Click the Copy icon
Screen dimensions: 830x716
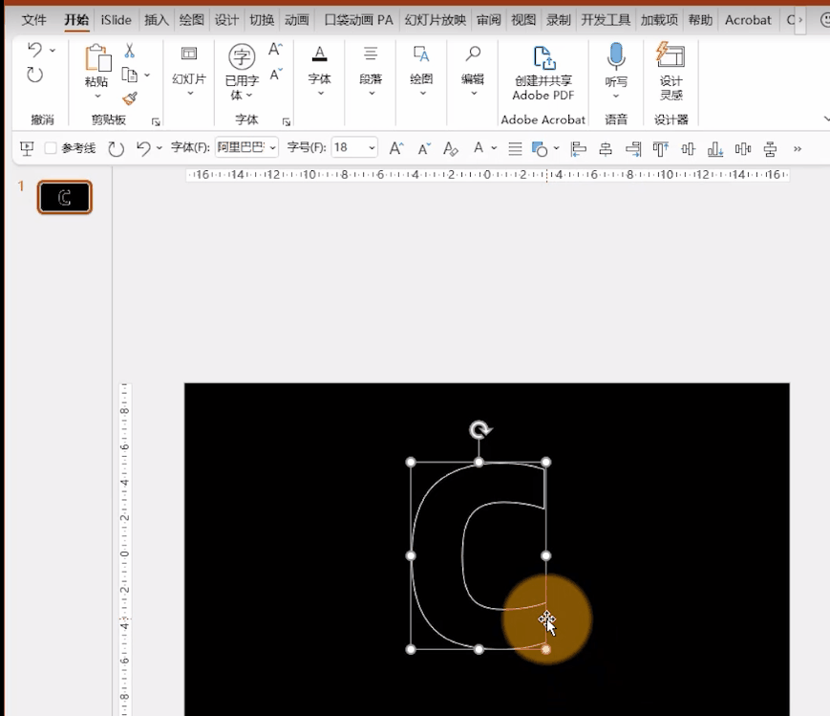[130, 75]
